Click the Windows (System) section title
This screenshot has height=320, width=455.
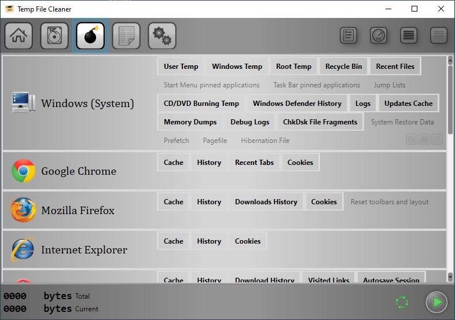(87, 104)
